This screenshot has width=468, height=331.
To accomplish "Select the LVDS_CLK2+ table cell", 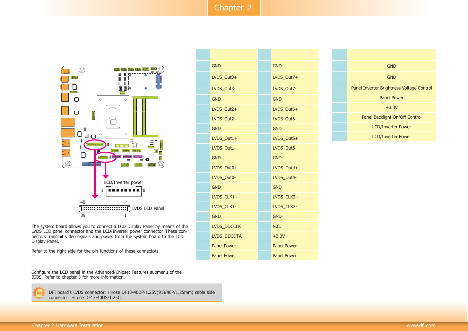I will (295, 197).
